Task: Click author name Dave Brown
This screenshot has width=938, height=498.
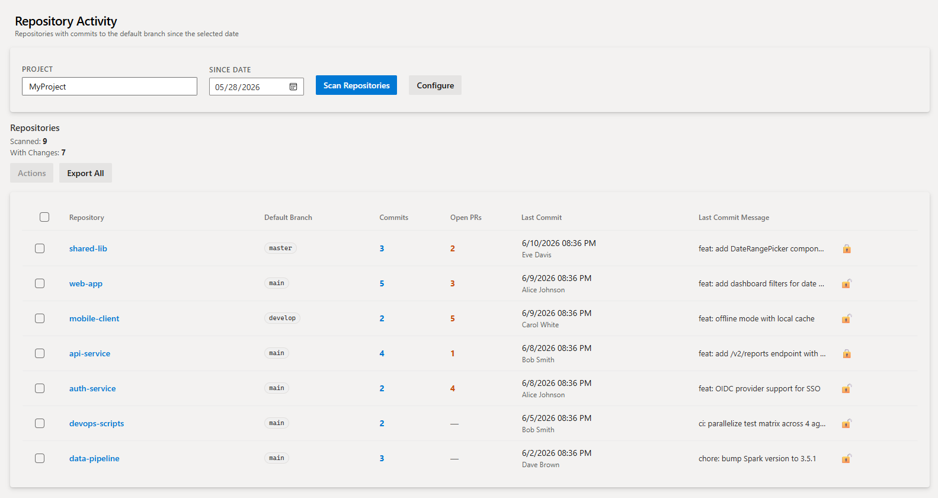Action: pos(540,465)
